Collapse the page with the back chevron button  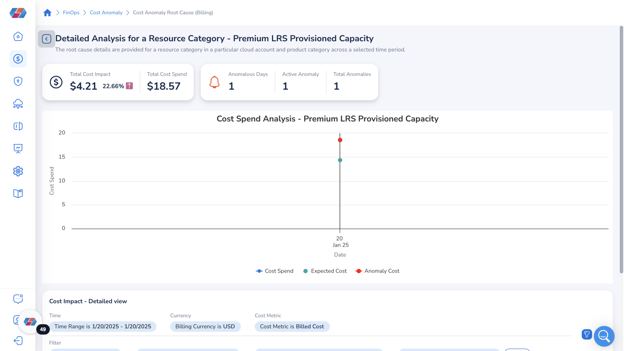point(46,39)
